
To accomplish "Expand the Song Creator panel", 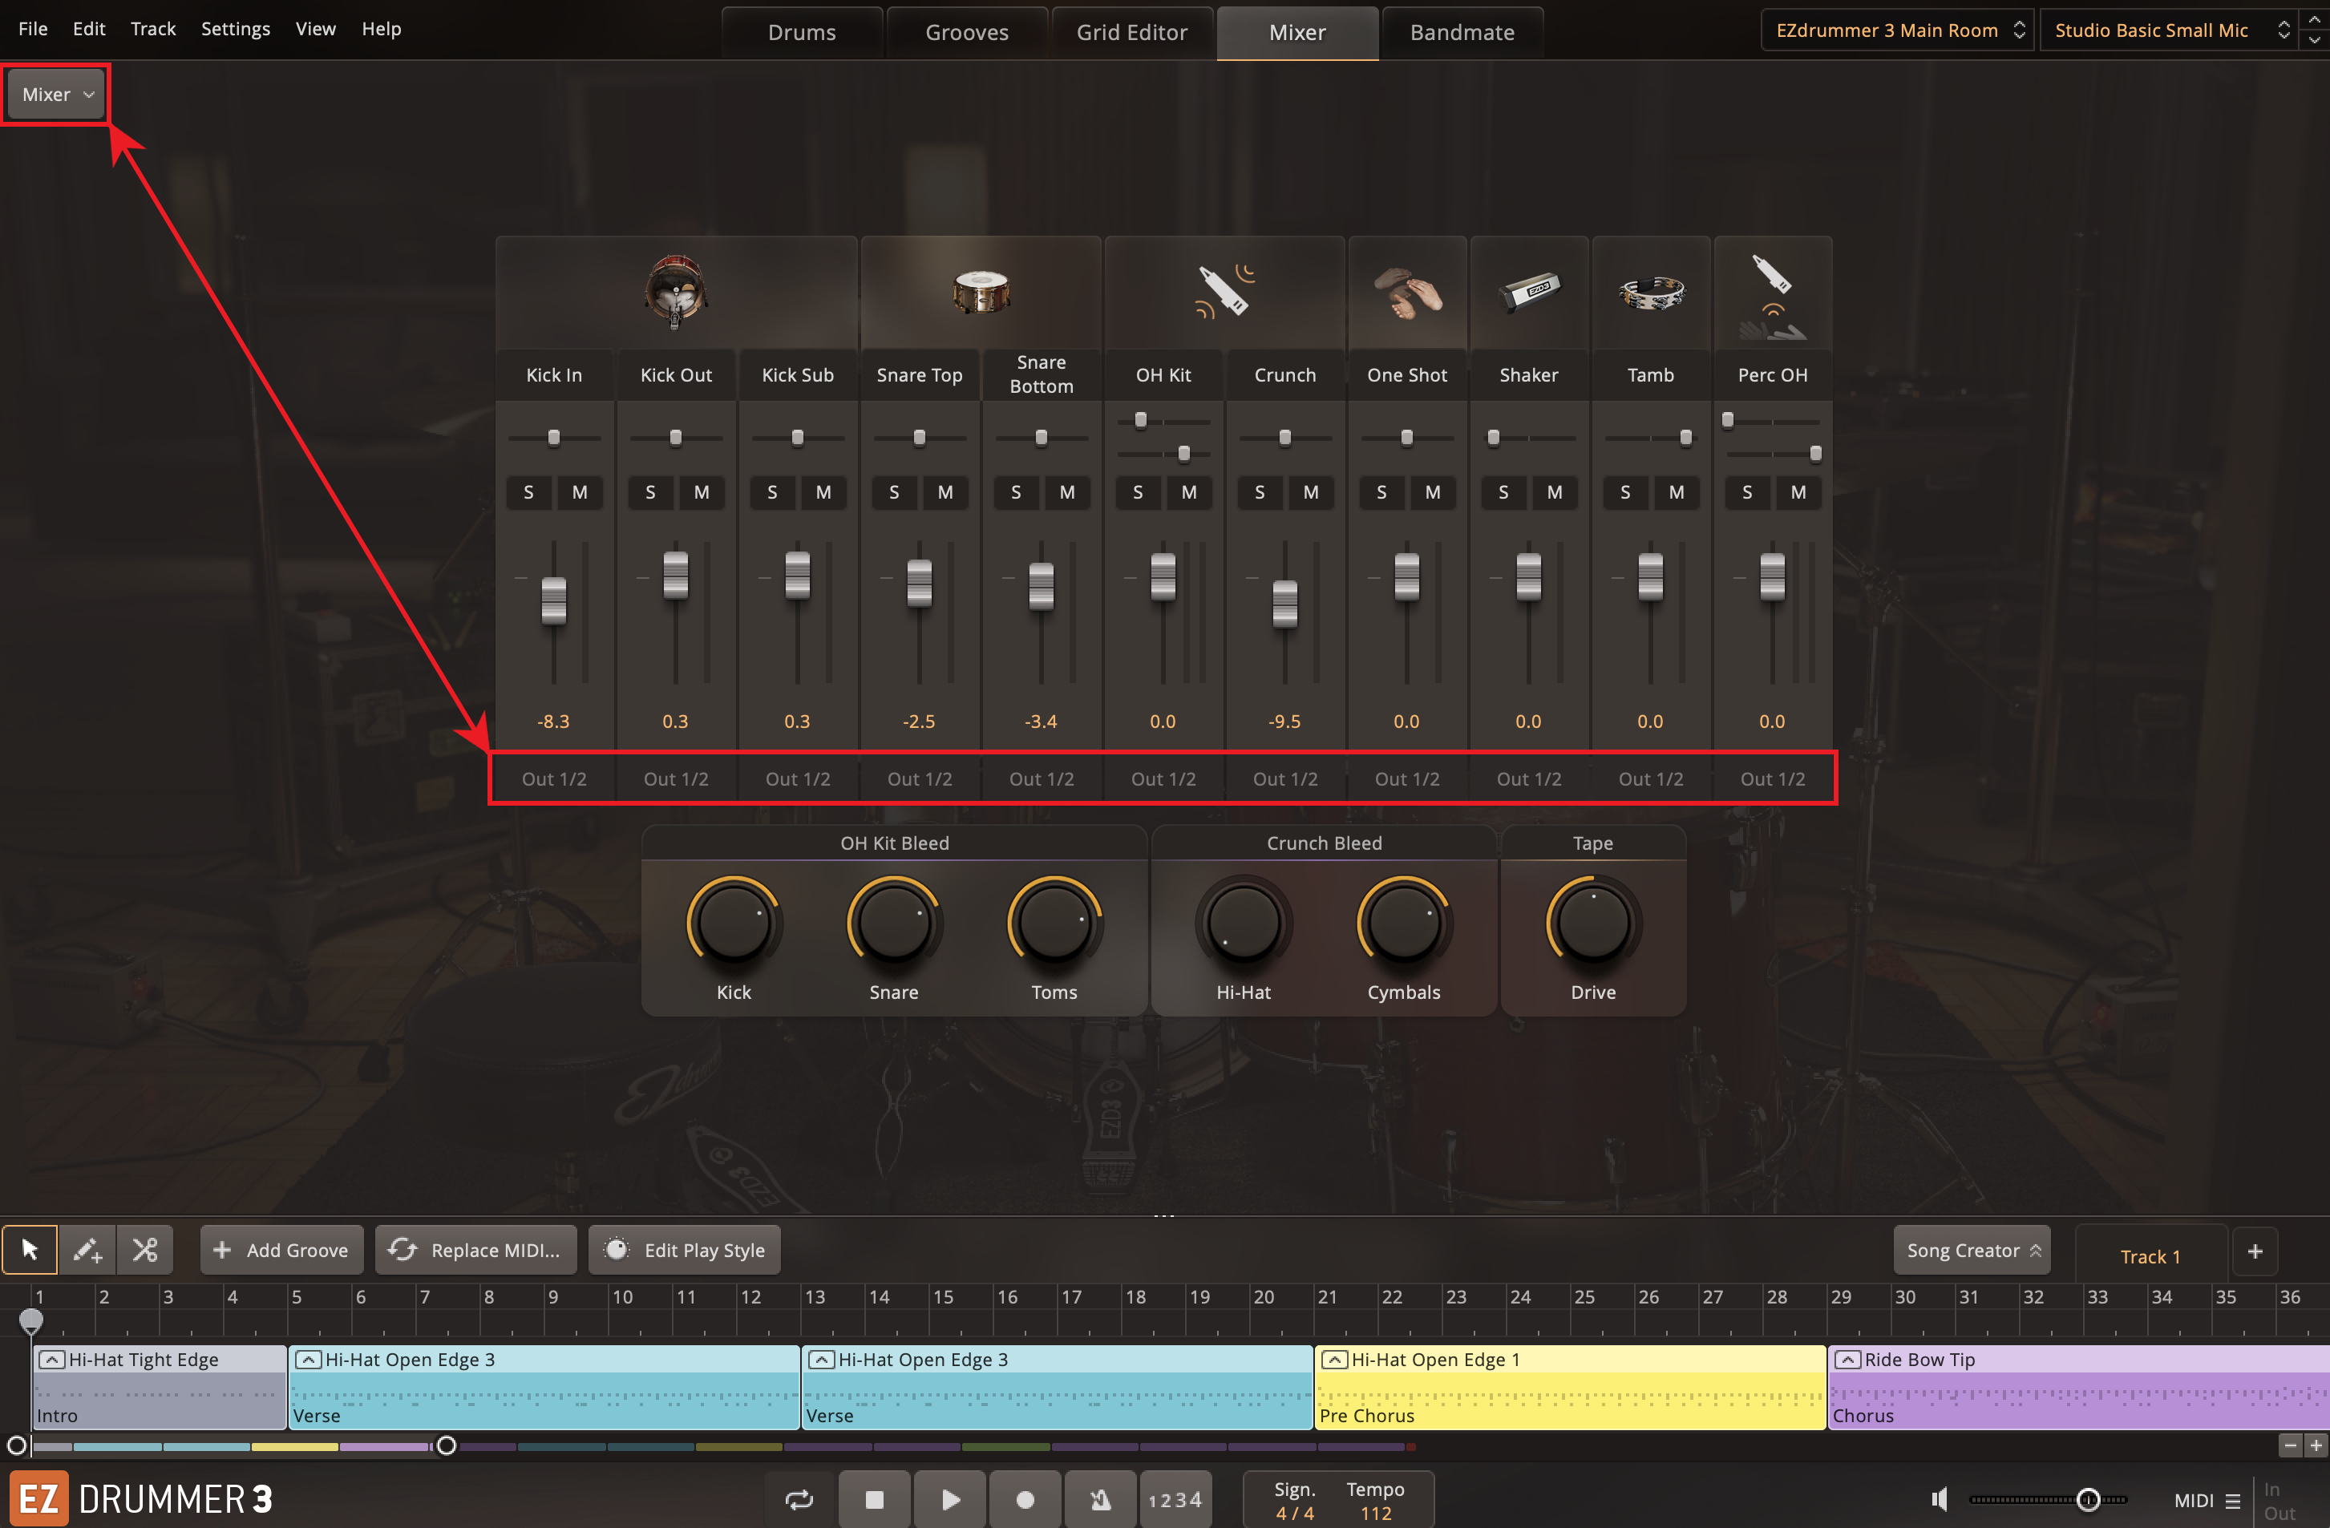I will tap(1972, 1250).
